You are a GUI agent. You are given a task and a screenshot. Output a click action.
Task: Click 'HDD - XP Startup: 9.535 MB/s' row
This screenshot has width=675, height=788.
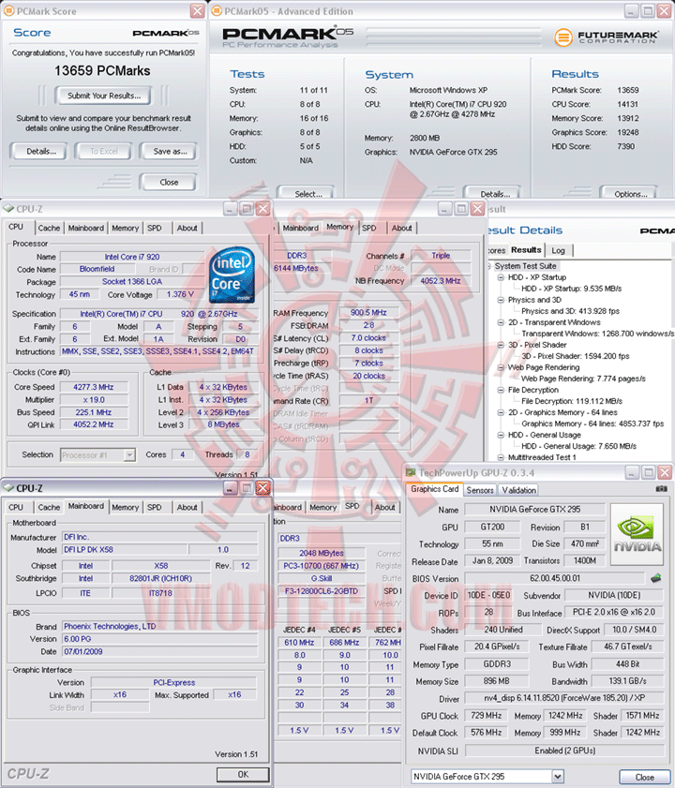571,289
